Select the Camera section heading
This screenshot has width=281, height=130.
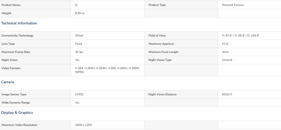pos(7,82)
